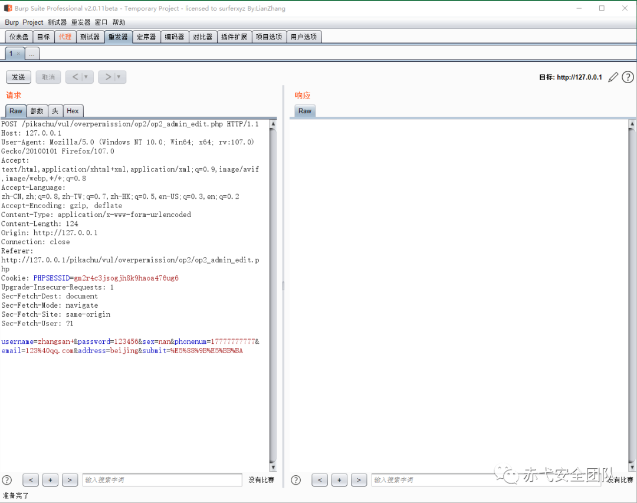637x503 pixels.
Task: Go to the previous response match (<)
Action: (x=320, y=480)
